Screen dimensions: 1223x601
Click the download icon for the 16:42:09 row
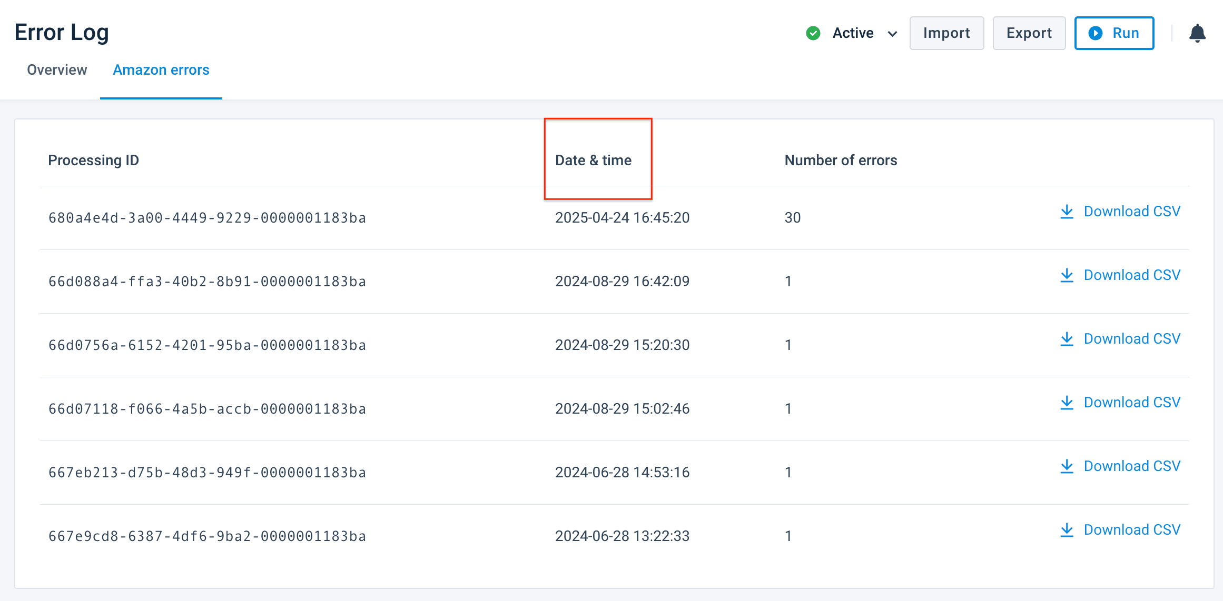coord(1067,275)
